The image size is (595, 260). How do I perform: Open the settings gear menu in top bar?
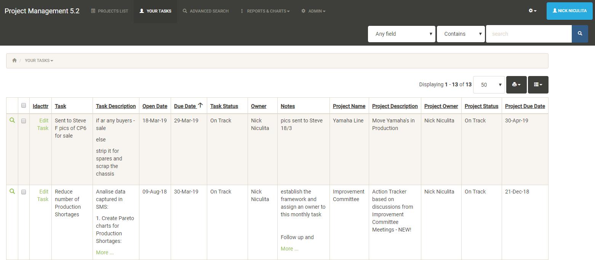point(532,11)
